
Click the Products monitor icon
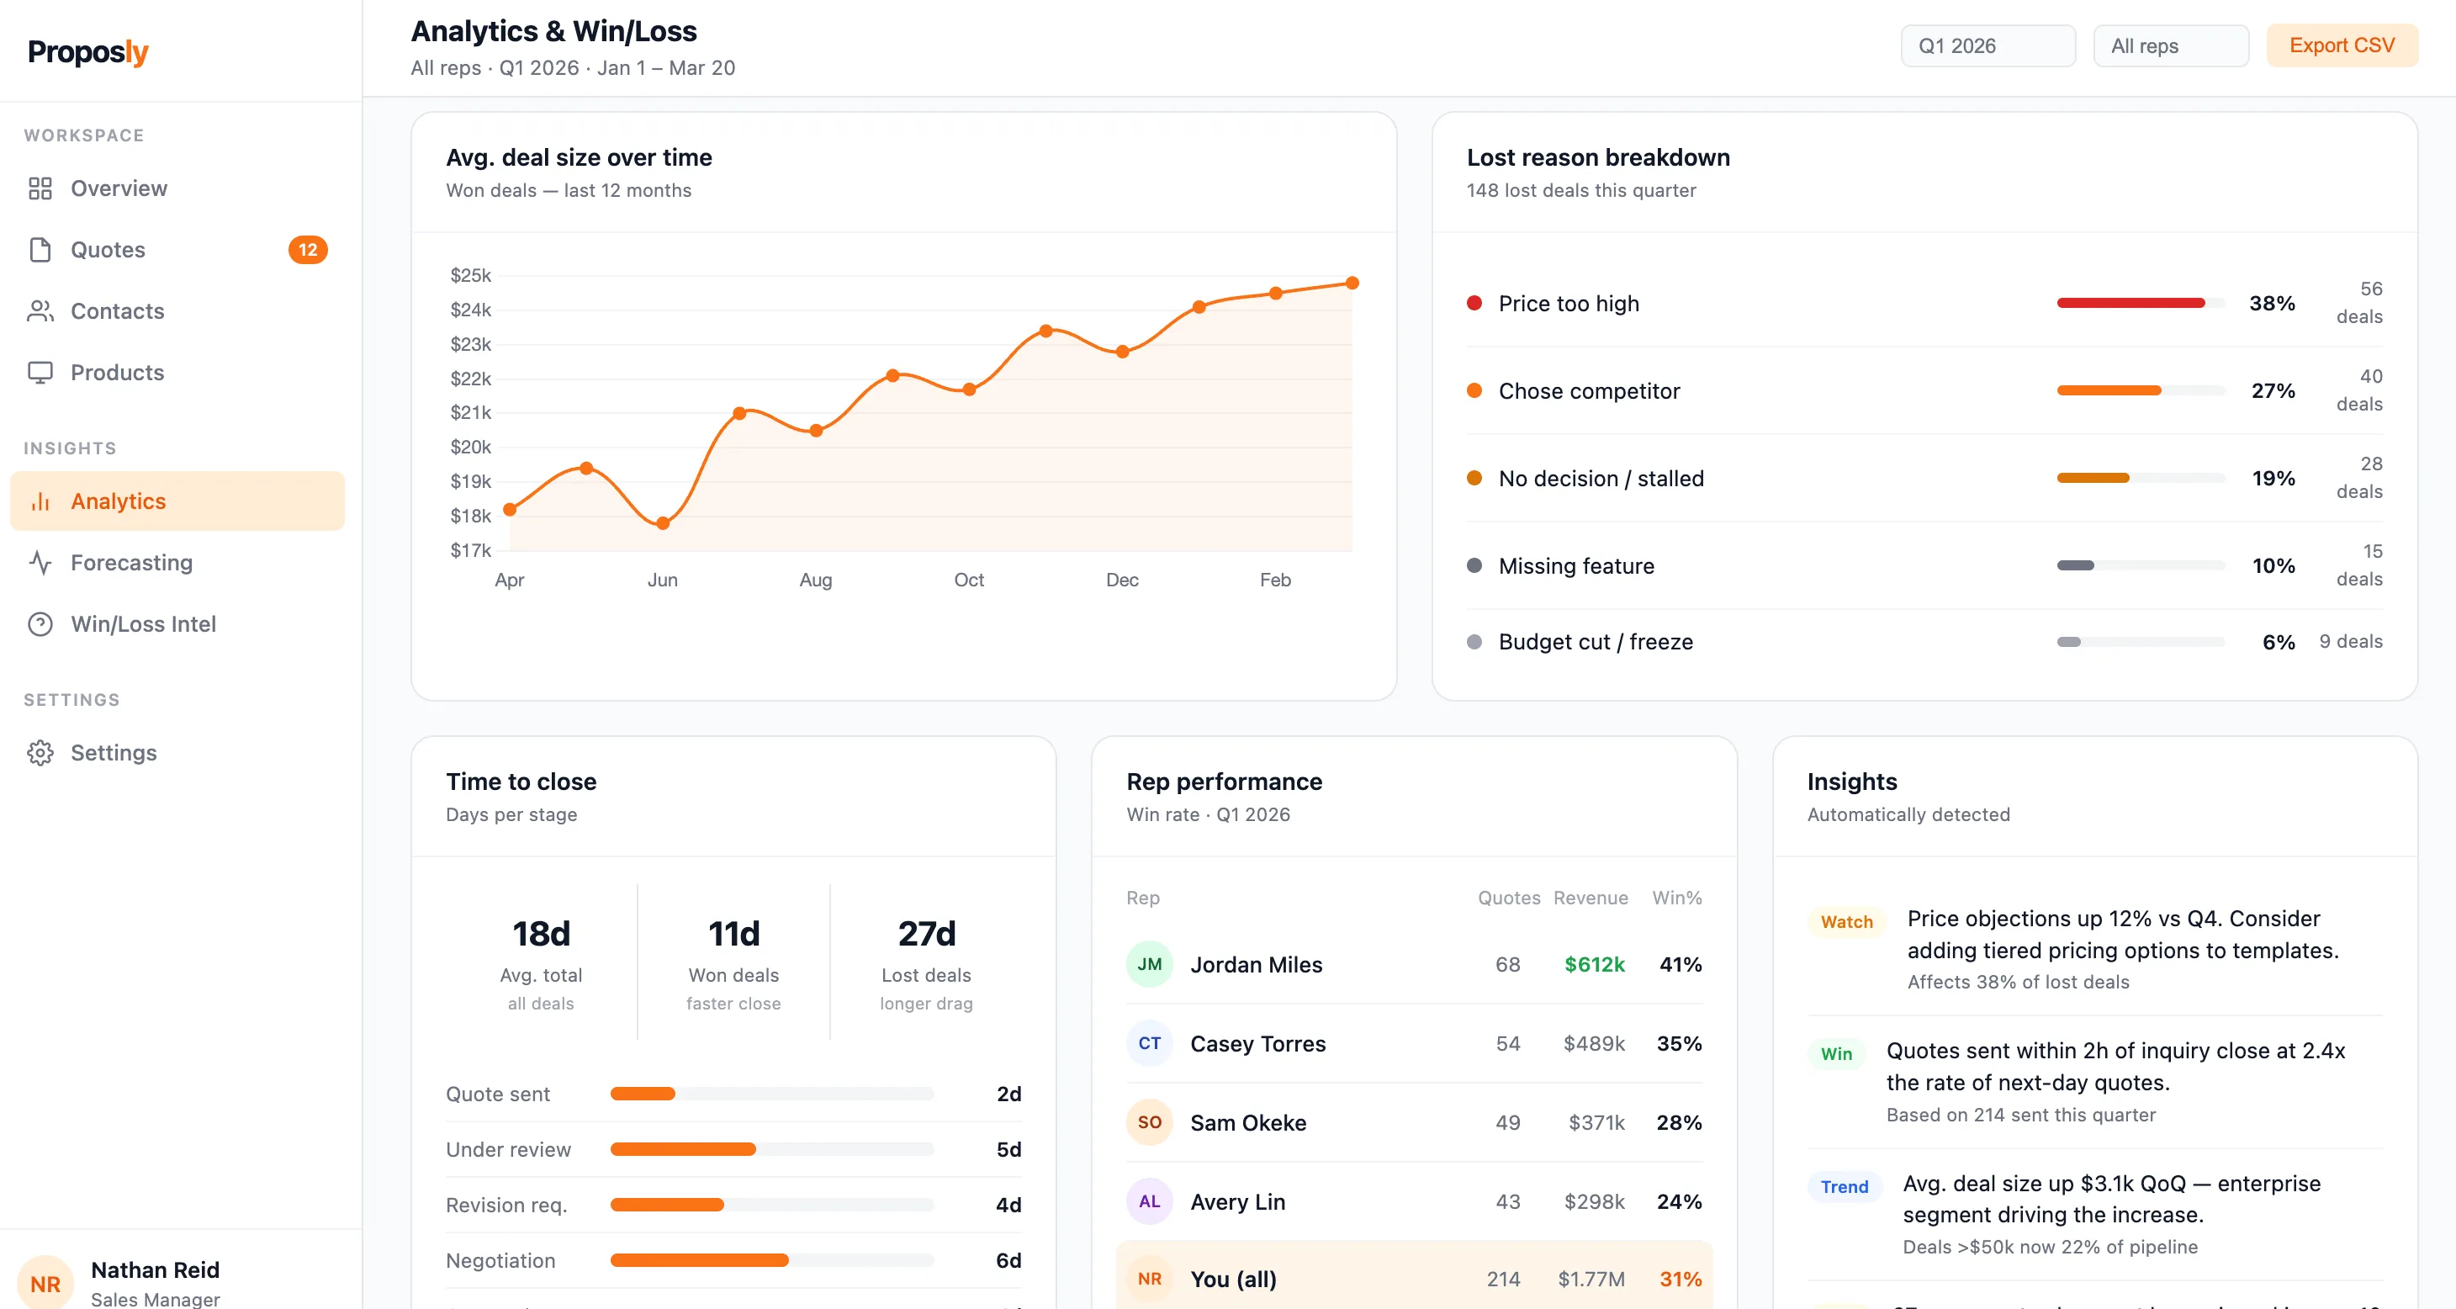tap(40, 372)
